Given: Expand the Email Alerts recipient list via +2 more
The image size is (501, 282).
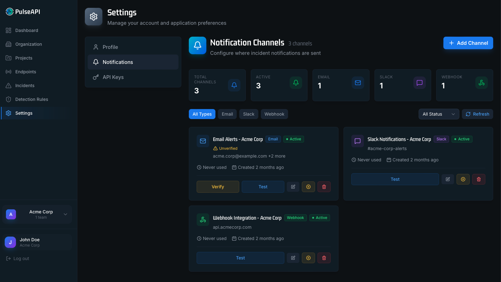Looking at the screenshot, I should pyautogui.click(x=277, y=156).
